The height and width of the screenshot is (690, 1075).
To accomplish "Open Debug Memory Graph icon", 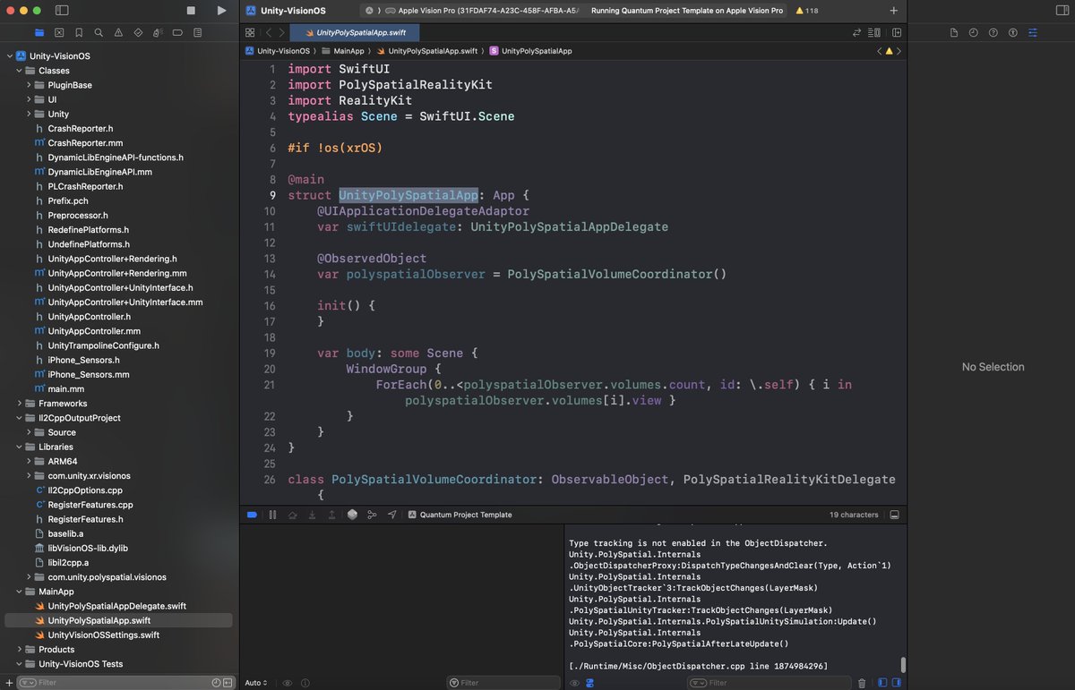I will tap(372, 515).
